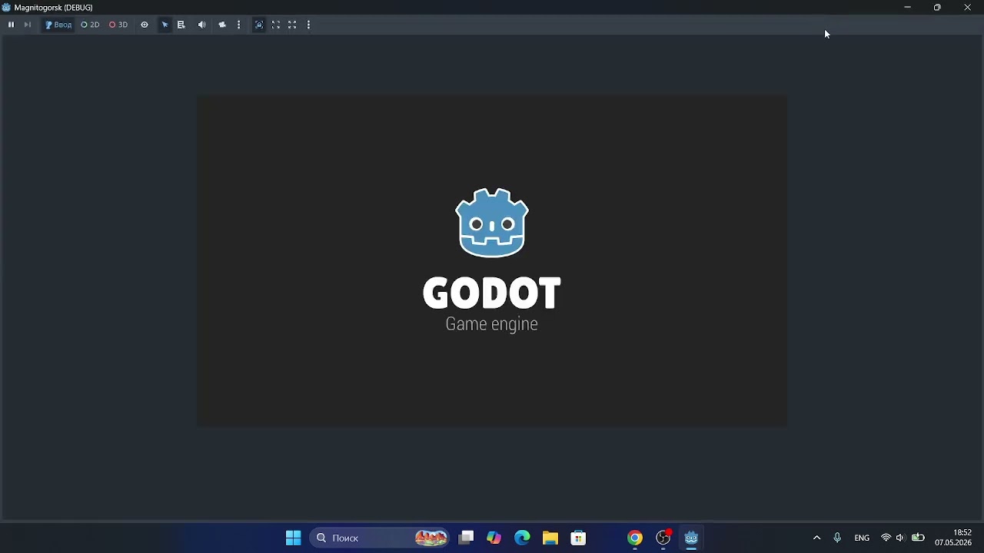984x553 pixels.
Task: Open ENG language switcher
Action: [862, 538]
